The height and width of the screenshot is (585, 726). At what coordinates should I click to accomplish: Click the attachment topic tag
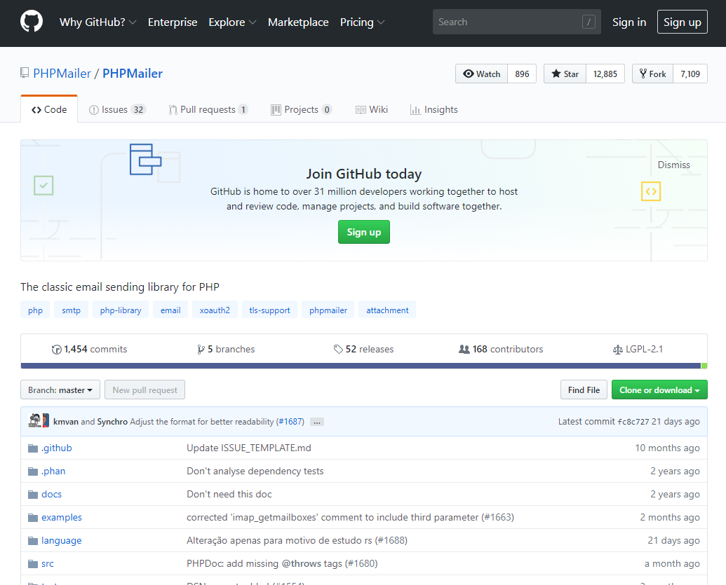pyautogui.click(x=387, y=310)
